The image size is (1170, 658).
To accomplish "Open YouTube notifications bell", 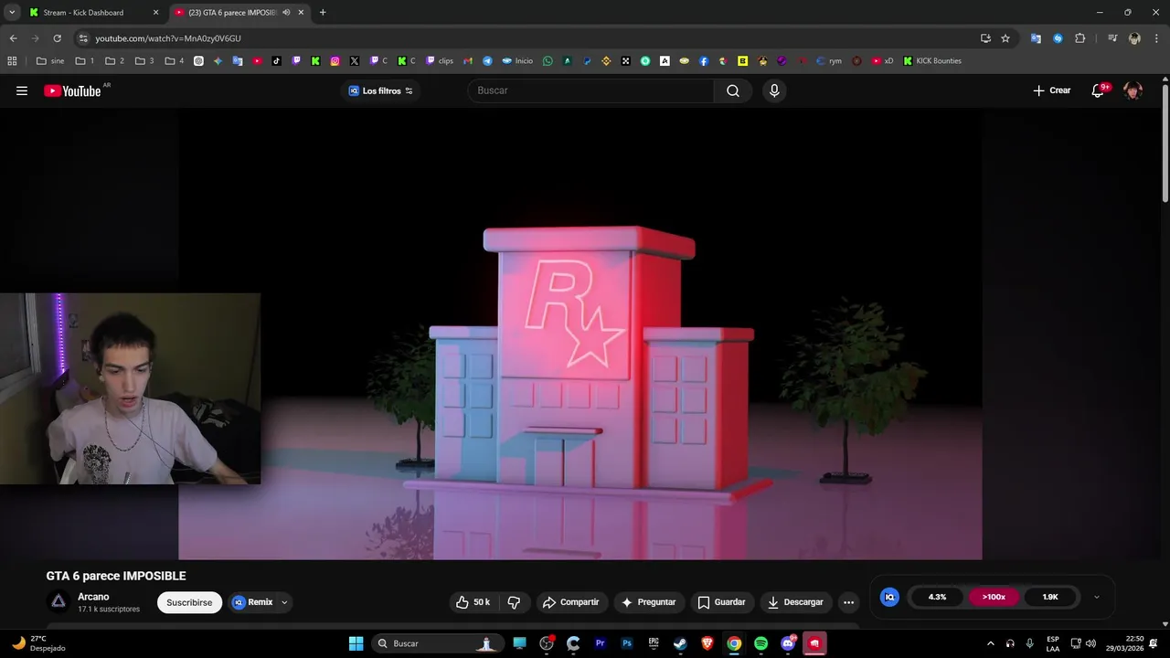I will (1100, 90).
